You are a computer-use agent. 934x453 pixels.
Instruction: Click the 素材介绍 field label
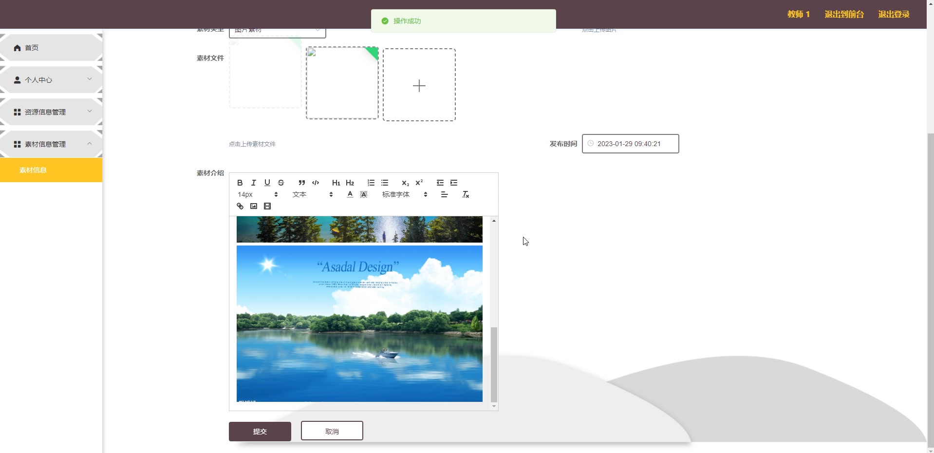[x=210, y=173]
